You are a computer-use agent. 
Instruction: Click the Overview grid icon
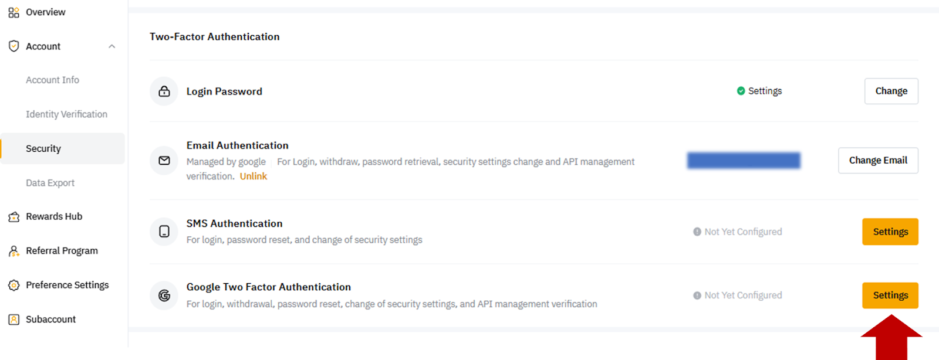13,12
